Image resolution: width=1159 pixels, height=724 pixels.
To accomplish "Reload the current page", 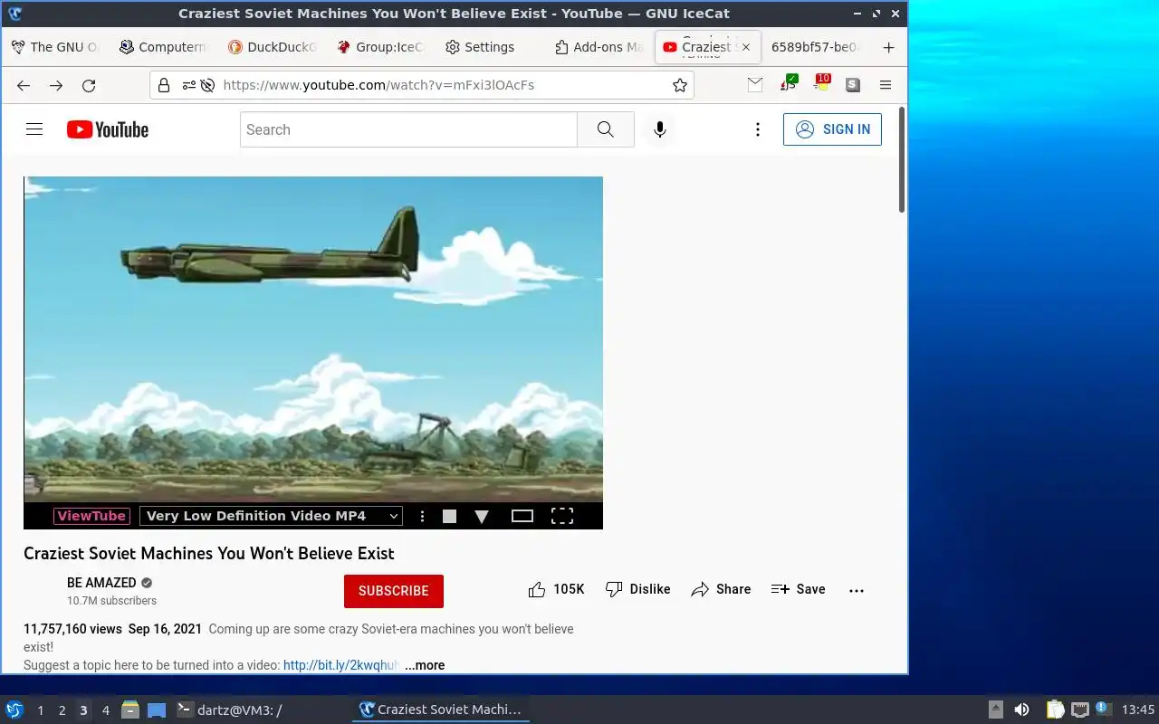I will click(x=89, y=85).
